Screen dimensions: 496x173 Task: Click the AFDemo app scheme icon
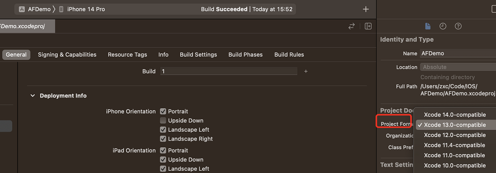[22, 9]
